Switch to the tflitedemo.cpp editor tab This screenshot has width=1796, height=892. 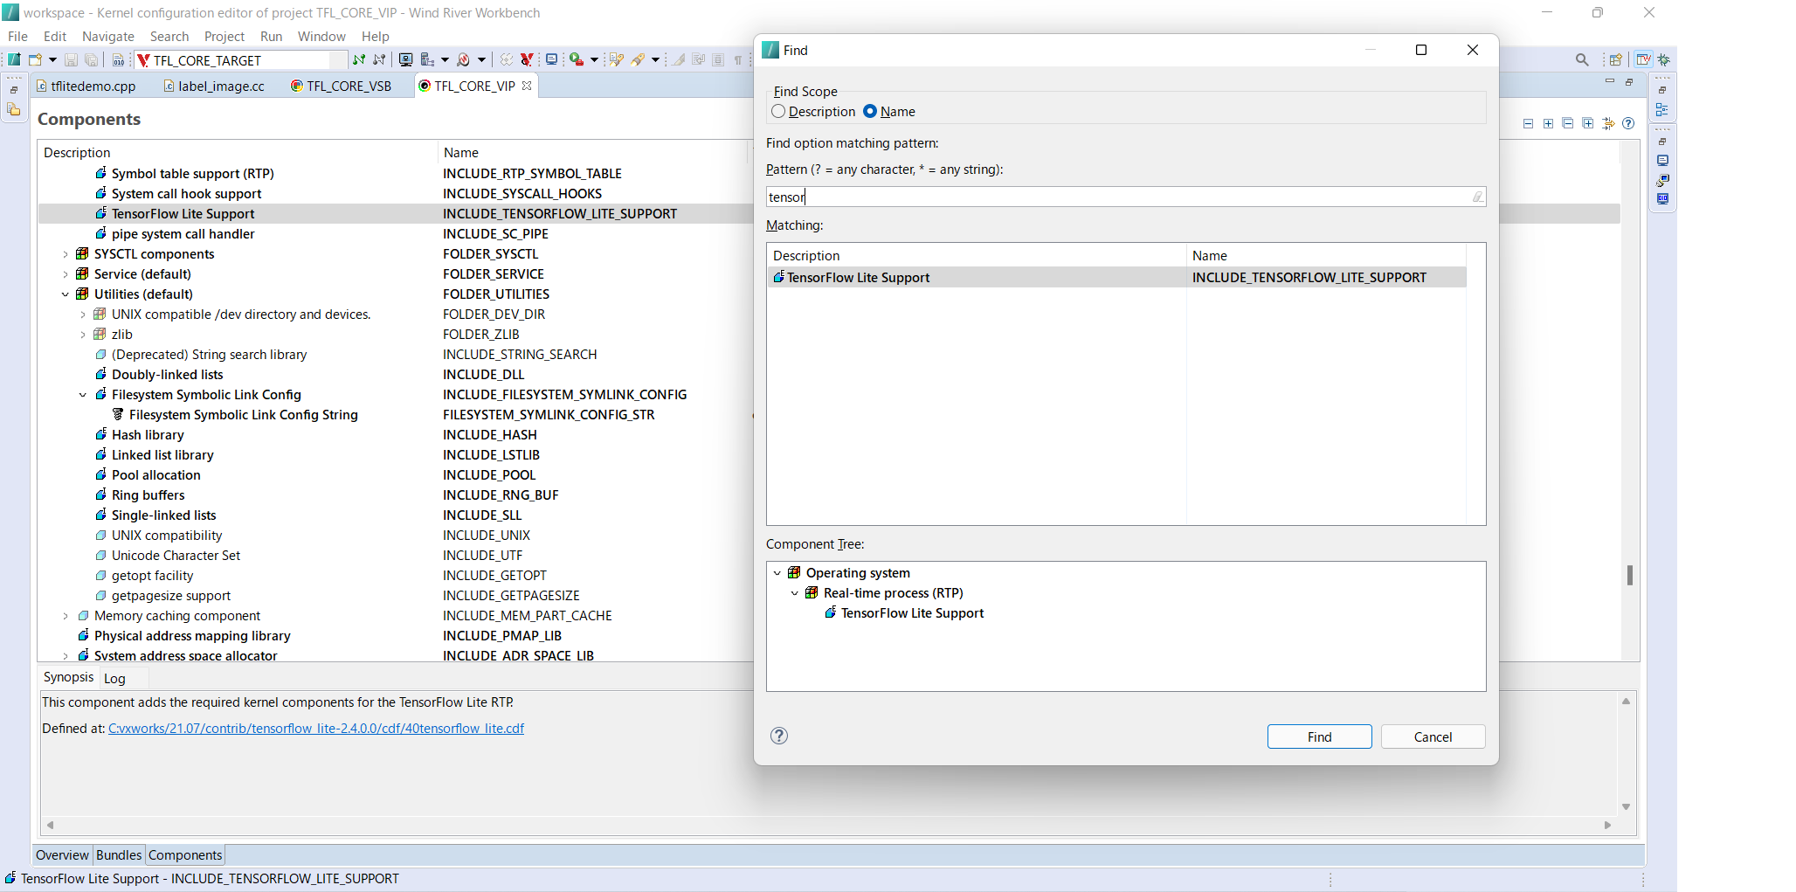(x=86, y=86)
